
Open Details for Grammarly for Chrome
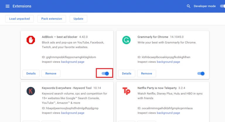(127, 73)
